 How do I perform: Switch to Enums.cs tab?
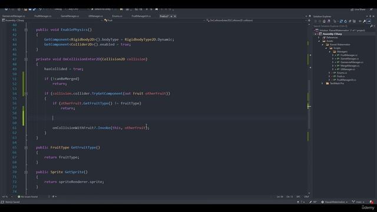click(117, 16)
